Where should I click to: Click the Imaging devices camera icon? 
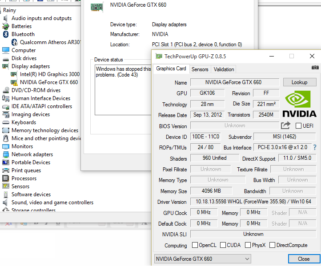coord(5,114)
